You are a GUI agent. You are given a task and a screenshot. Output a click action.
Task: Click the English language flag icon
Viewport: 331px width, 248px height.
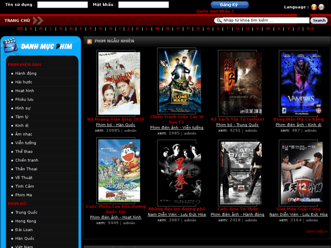[321, 7]
